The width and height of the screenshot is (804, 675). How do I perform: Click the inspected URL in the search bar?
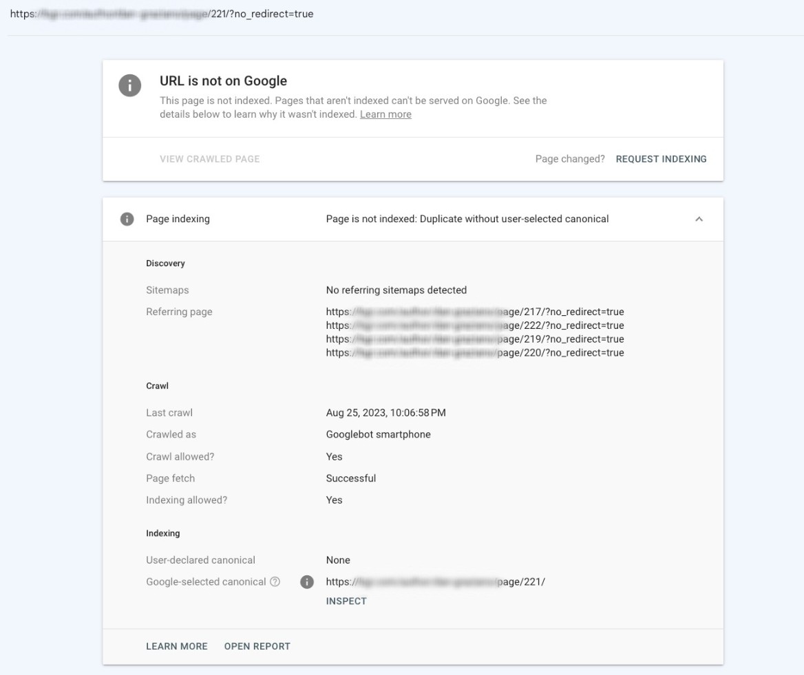[160, 13]
